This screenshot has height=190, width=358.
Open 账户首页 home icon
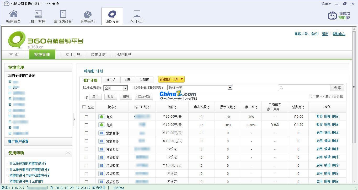13,14
